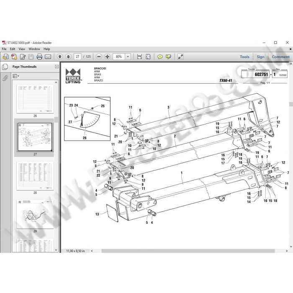The image size is (293, 293).
Task: Go to next page with down arrow
Action: click(68, 57)
